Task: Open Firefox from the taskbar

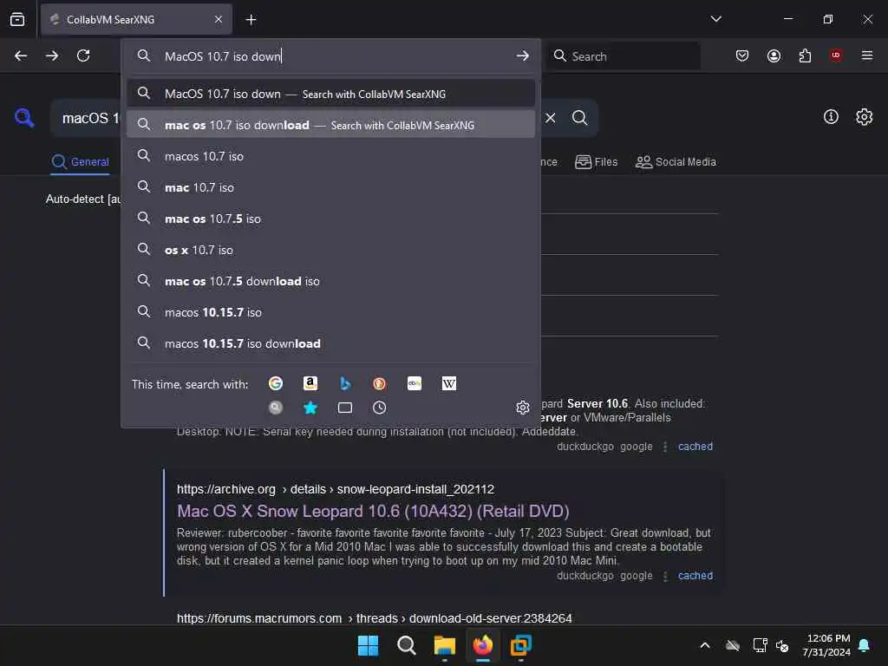Action: (482, 645)
